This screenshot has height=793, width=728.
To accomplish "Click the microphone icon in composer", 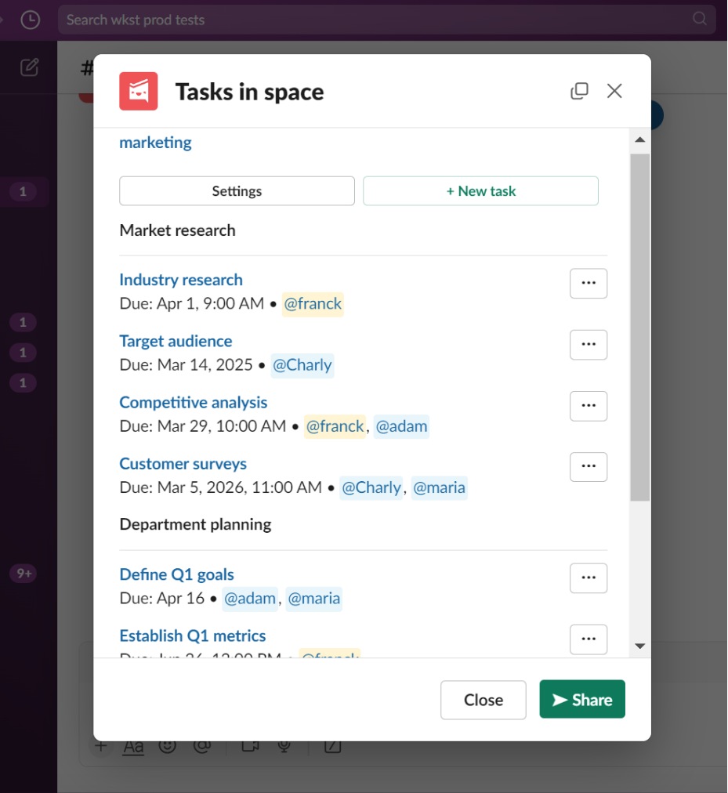I will [284, 745].
